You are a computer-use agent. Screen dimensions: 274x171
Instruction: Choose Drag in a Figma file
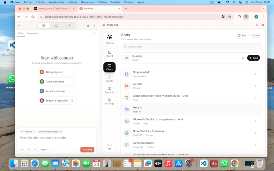click(x=57, y=101)
